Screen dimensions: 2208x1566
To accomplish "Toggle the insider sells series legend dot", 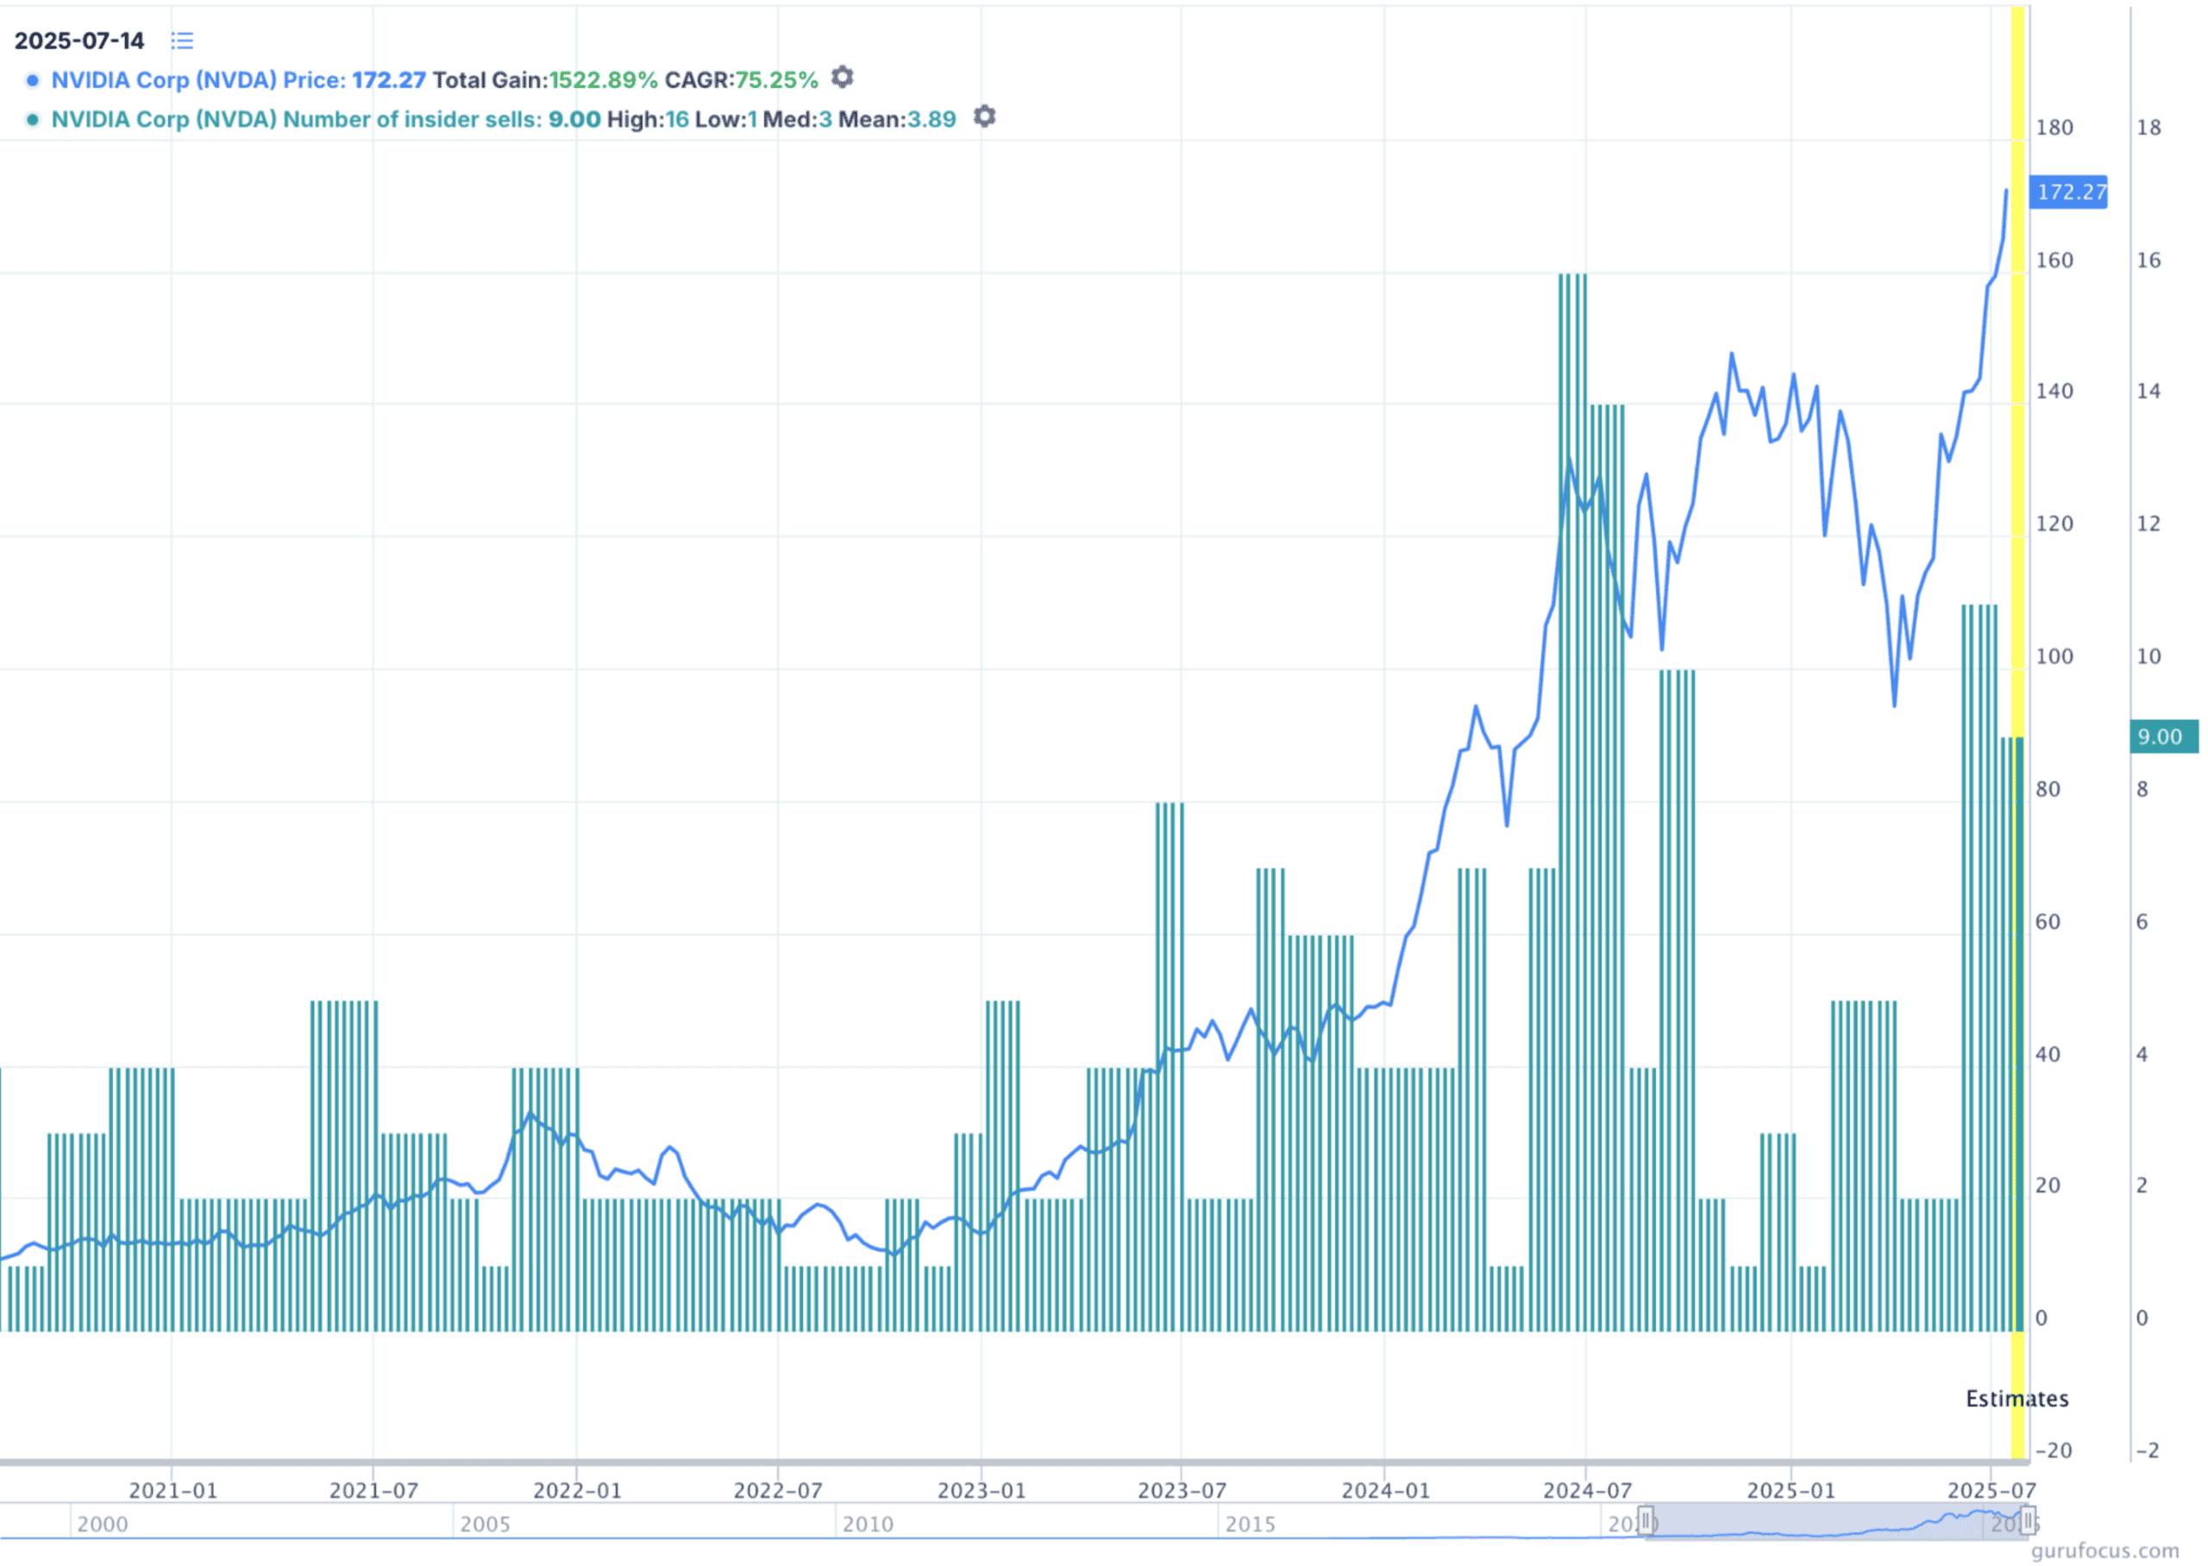I will tap(33, 120).
